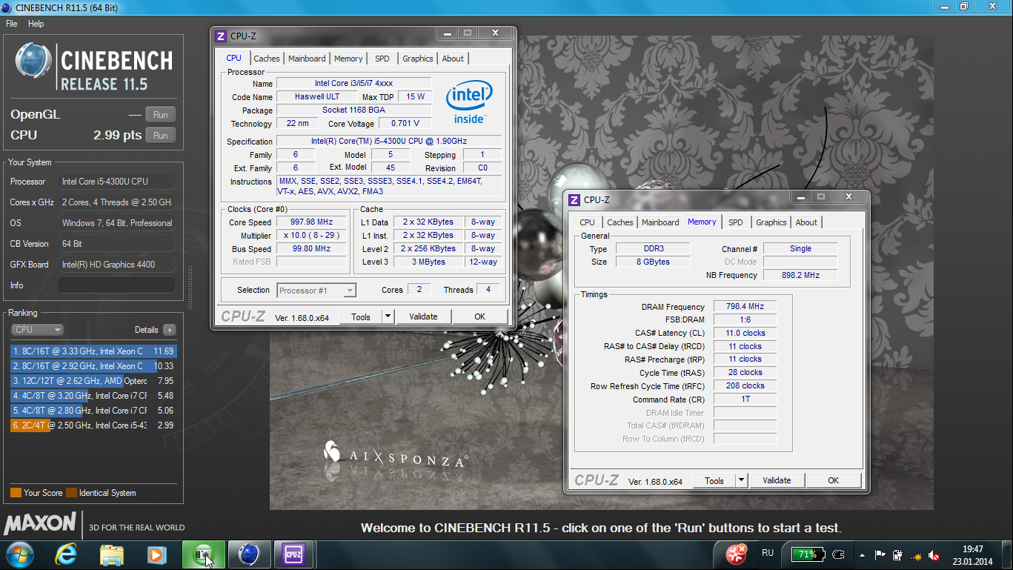Click the DRAM Frequency value 798.4 MHz
Image resolution: width=1013 pixels, height=570 pixels.
click(x=745, y=307)
